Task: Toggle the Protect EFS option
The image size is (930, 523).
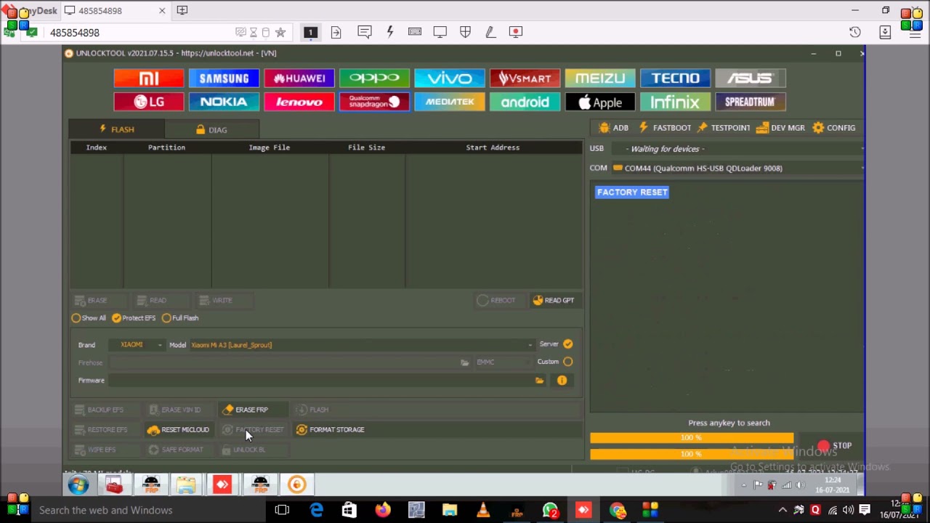Action: [134, 318]
